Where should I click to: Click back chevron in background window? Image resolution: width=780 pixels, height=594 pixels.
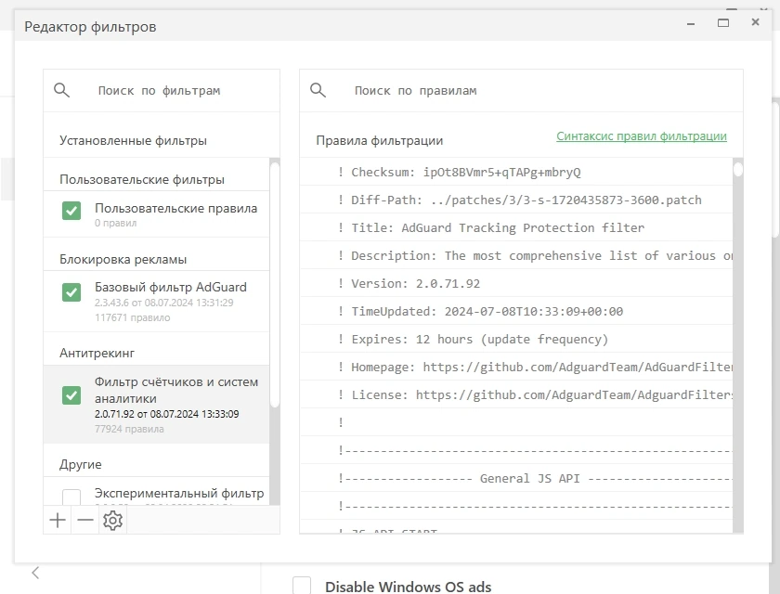tap(35, 573)
